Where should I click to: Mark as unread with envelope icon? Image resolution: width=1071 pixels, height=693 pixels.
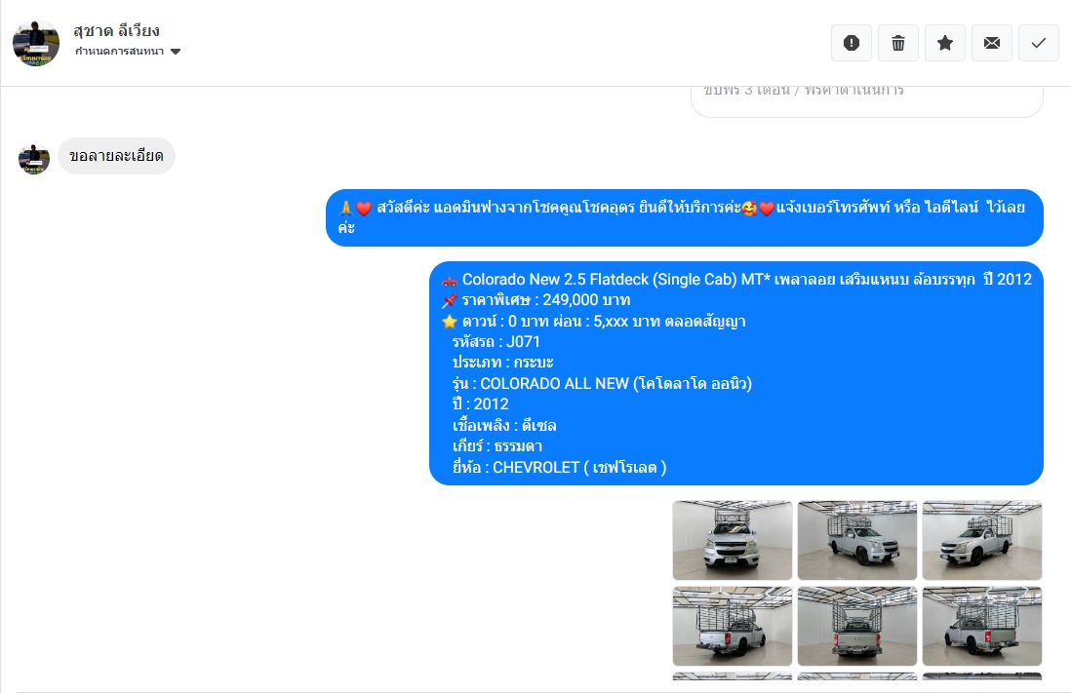tap(992, 43)
